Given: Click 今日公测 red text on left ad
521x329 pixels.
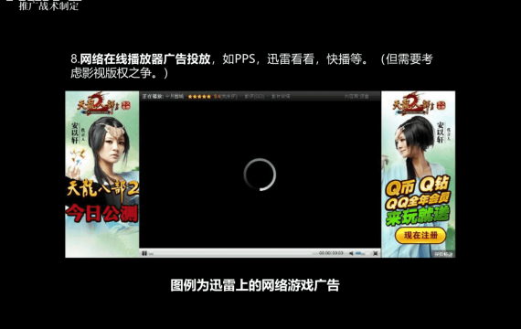Looking at the screenshot, I should click(102, 213).
